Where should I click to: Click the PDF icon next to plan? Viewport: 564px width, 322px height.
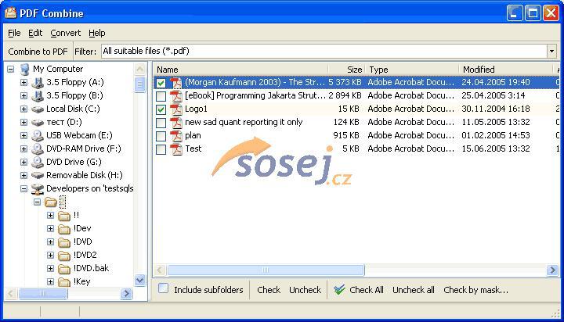(176, 136)
